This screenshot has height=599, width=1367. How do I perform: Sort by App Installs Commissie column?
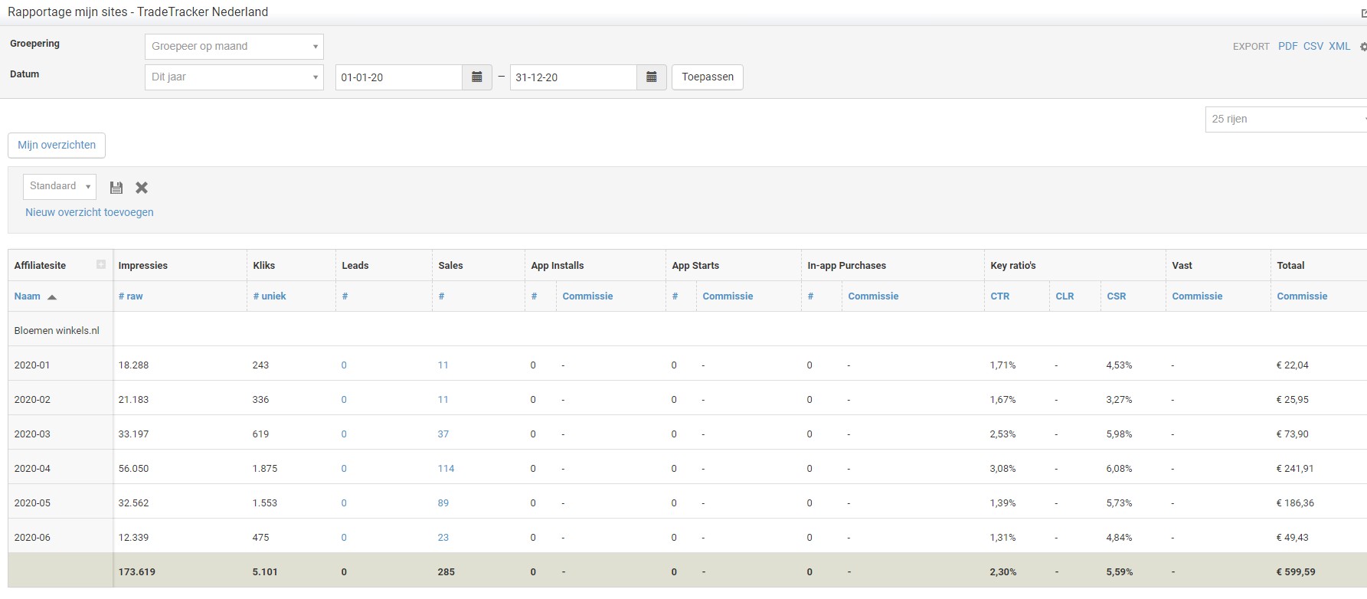coord(587,296)
